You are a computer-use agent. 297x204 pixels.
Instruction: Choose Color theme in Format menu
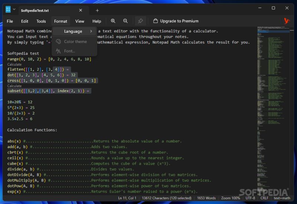pos(75,42)
